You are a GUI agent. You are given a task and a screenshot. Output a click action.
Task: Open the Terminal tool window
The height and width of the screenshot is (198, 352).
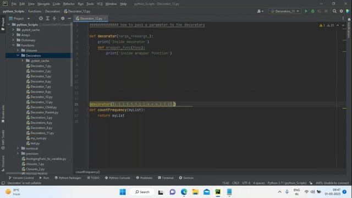coord(166,178)
